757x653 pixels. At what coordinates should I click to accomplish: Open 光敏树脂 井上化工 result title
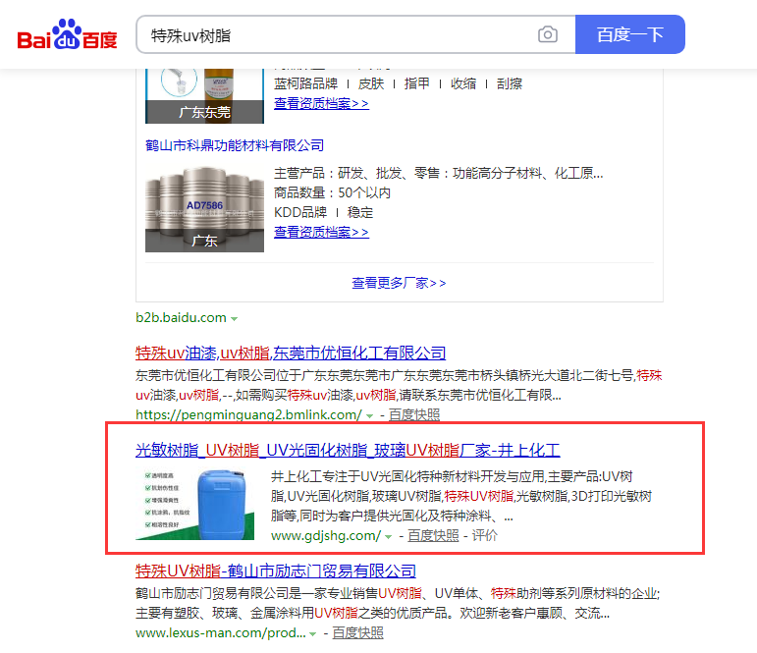(x=348, y=451)
